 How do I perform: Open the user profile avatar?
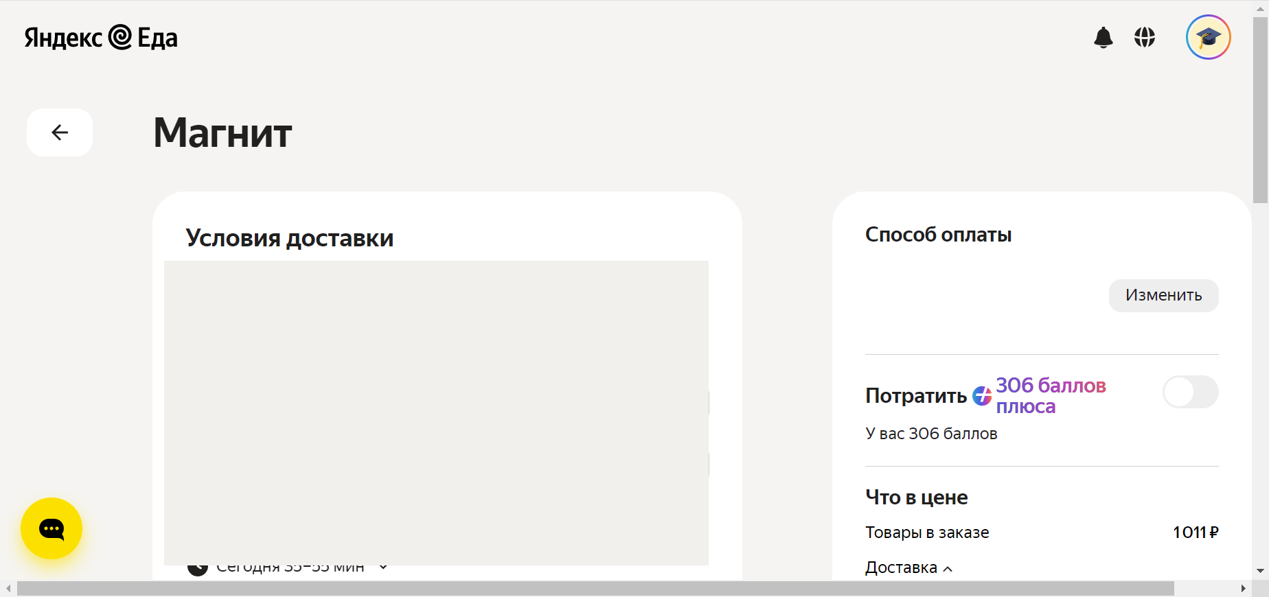coord(1209,37)
